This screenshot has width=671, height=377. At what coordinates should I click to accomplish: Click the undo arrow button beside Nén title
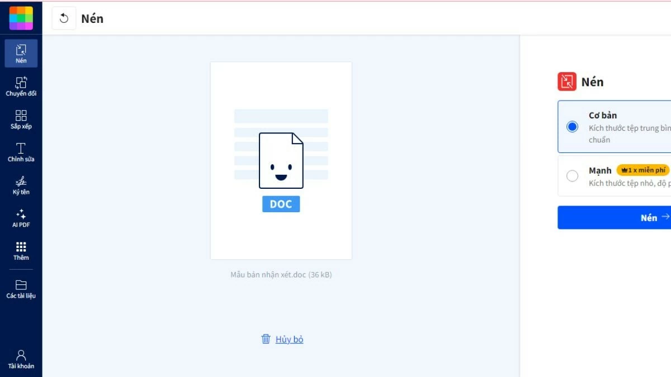(64, 18)
